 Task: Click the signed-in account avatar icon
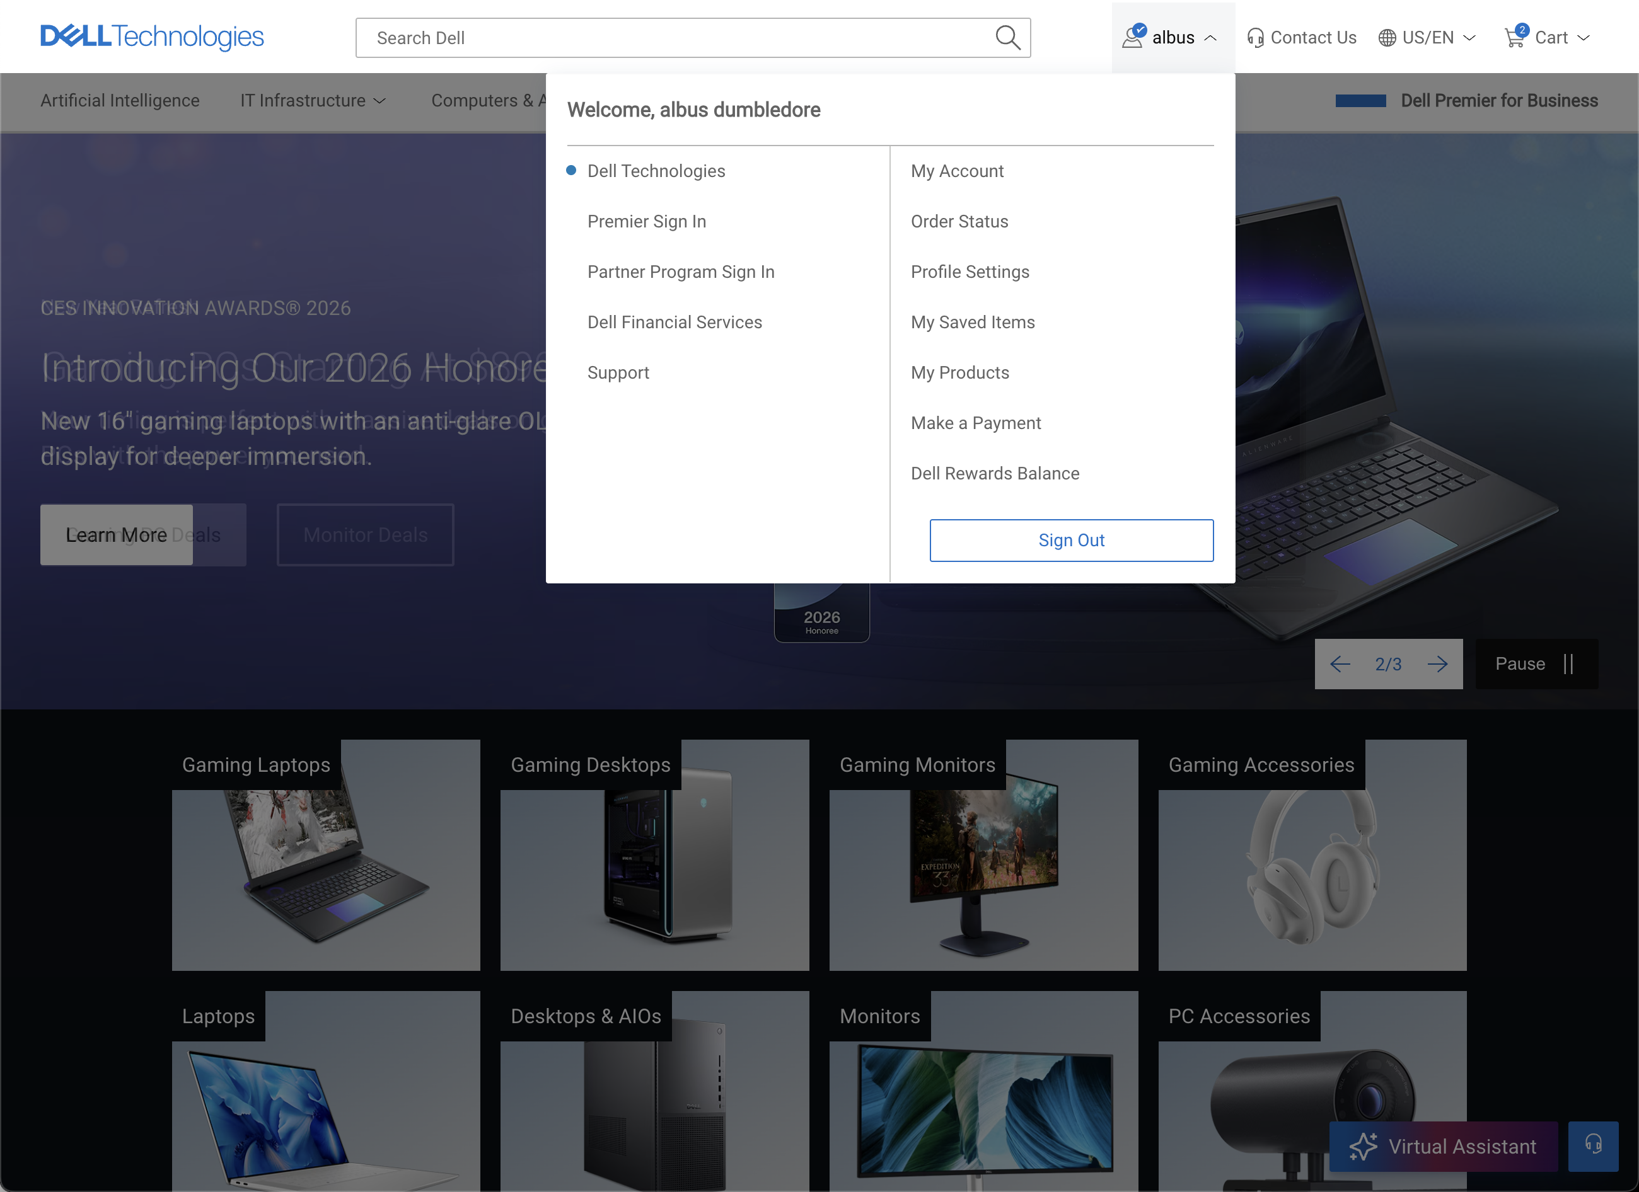pyautogui.click(x=1132, y=36)
